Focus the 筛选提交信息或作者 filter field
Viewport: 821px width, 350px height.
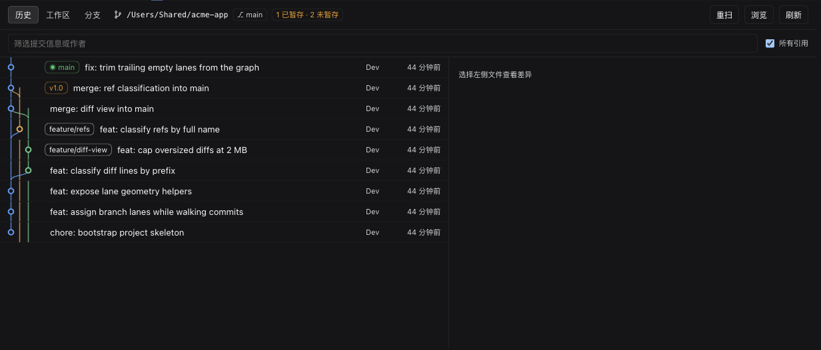383,43
